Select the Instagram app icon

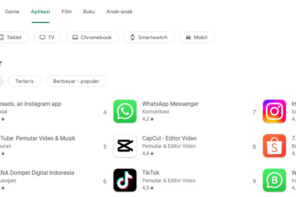click(274, 111)
